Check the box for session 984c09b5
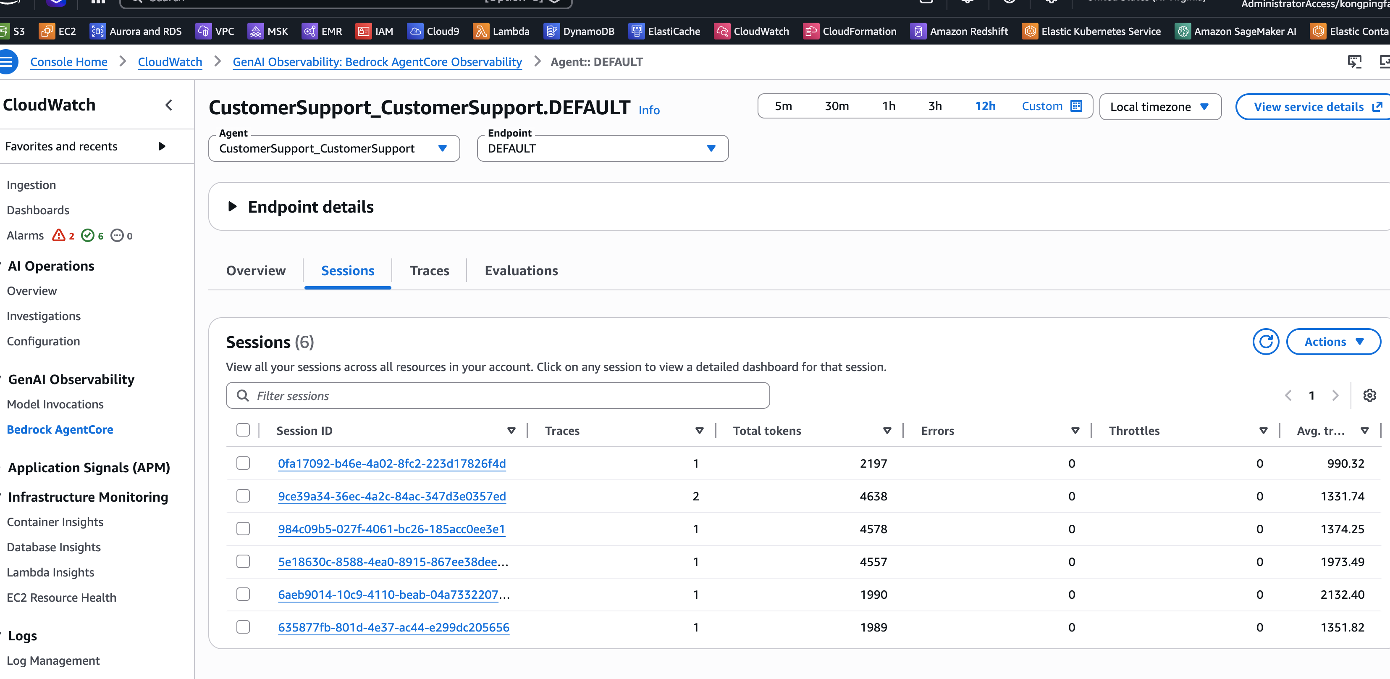 tap(244, 529)
